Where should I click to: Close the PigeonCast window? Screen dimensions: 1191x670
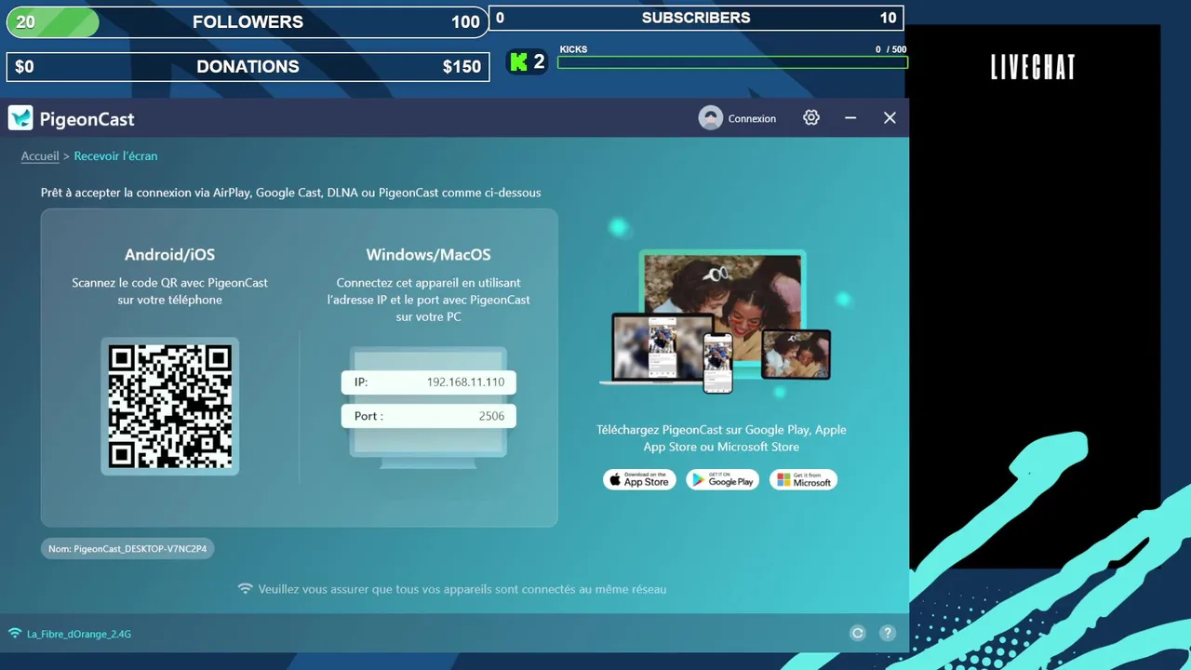coord(890,117)
